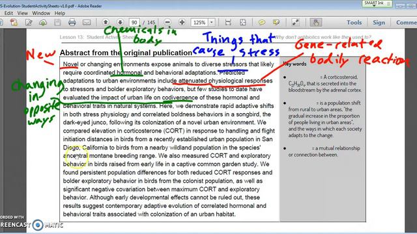Click the word 'codivergence' in the abstract
417x234 pixels.
pos(180,97)
